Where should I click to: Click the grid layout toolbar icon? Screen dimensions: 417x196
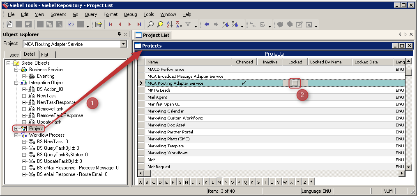[309, 25]
